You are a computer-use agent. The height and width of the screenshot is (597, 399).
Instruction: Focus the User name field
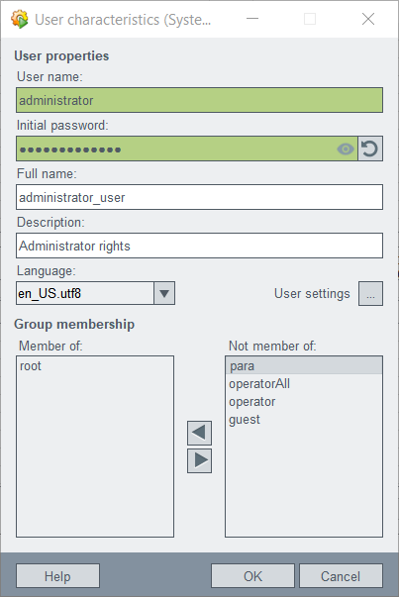tap(200, 100)
